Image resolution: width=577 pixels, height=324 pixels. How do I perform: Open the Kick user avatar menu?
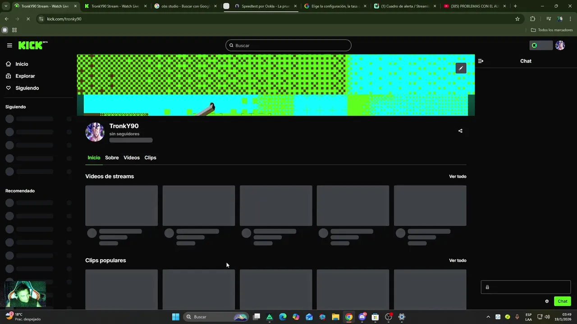click(x=560, y=45)
